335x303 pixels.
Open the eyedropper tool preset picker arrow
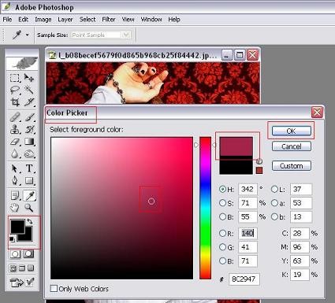coord(27,35)
